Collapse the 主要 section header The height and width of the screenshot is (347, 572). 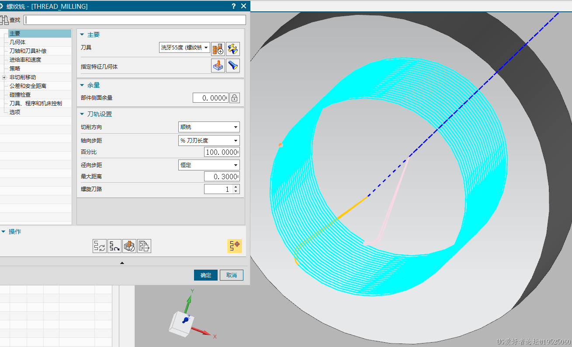[82, 35]
